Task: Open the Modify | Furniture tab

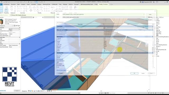Action: point(103,4)
